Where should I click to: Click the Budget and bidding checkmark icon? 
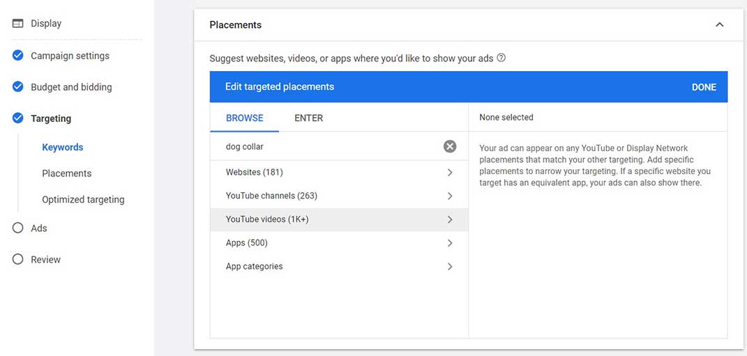coord(17,87)
